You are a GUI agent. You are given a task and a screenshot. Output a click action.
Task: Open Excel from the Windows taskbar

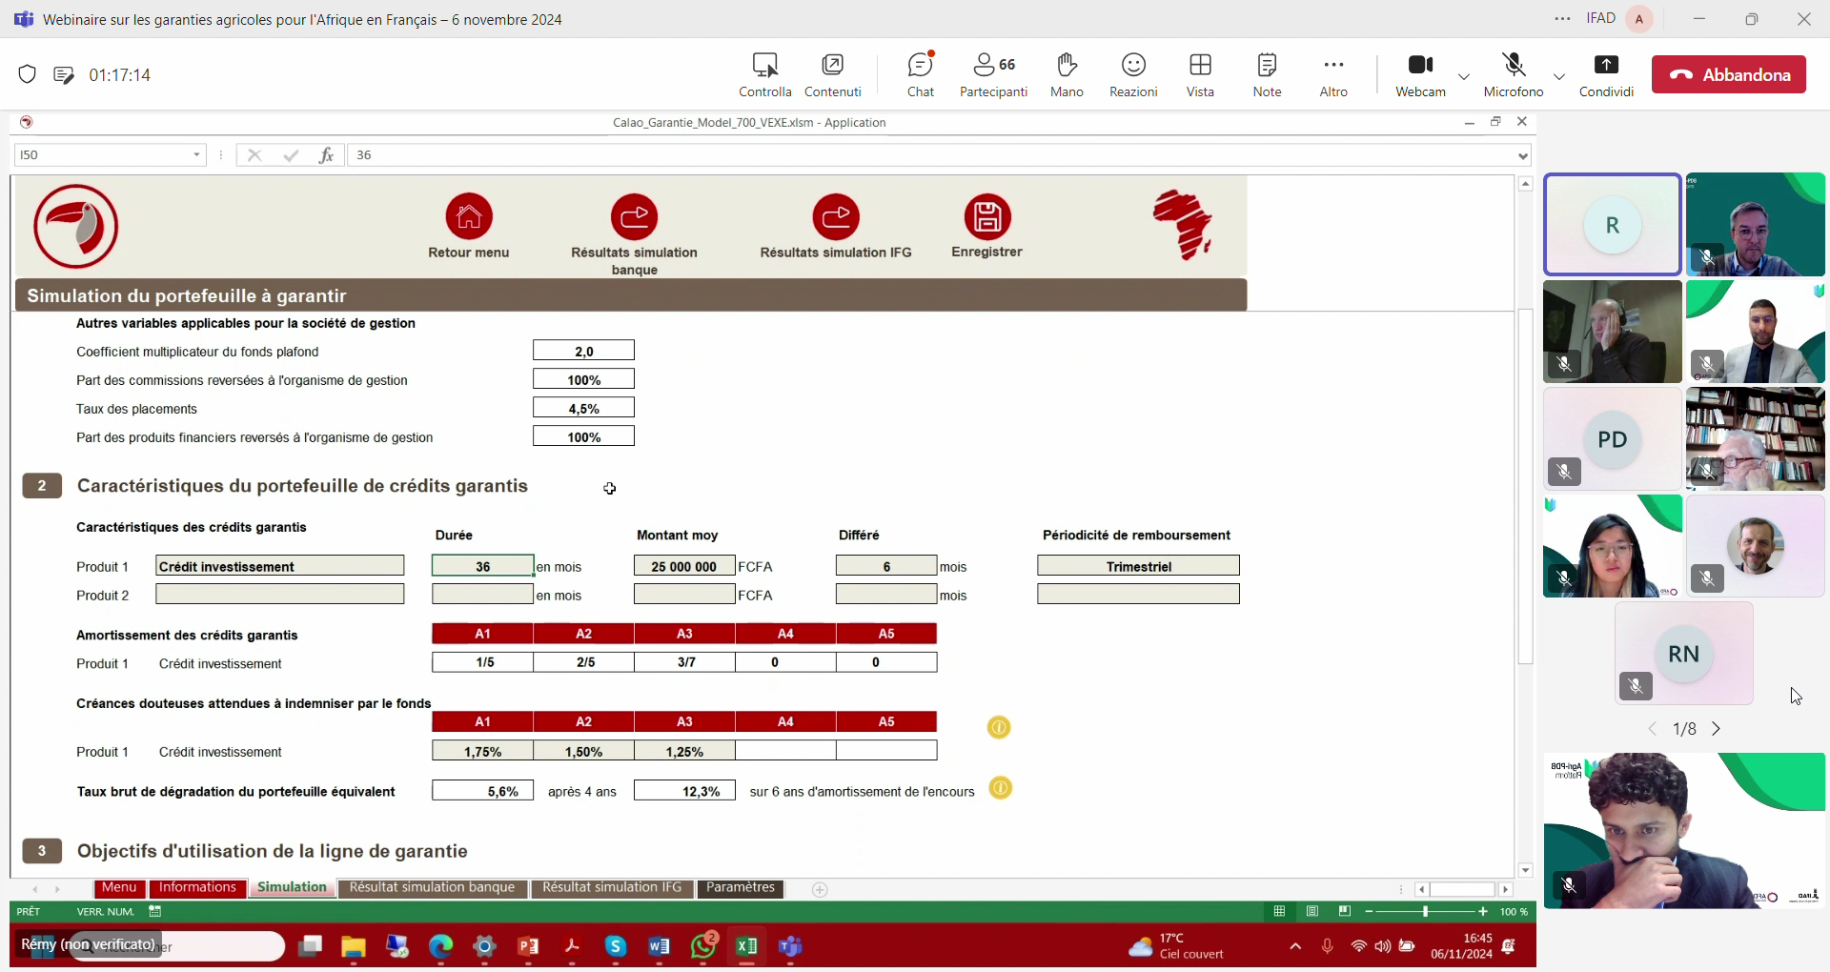pos(746,946)
